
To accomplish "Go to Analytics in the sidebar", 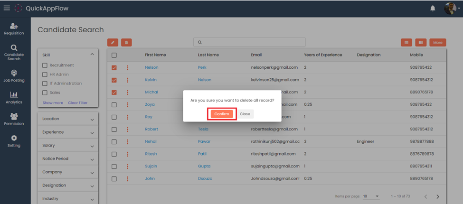I will click(x=14, y=98).
